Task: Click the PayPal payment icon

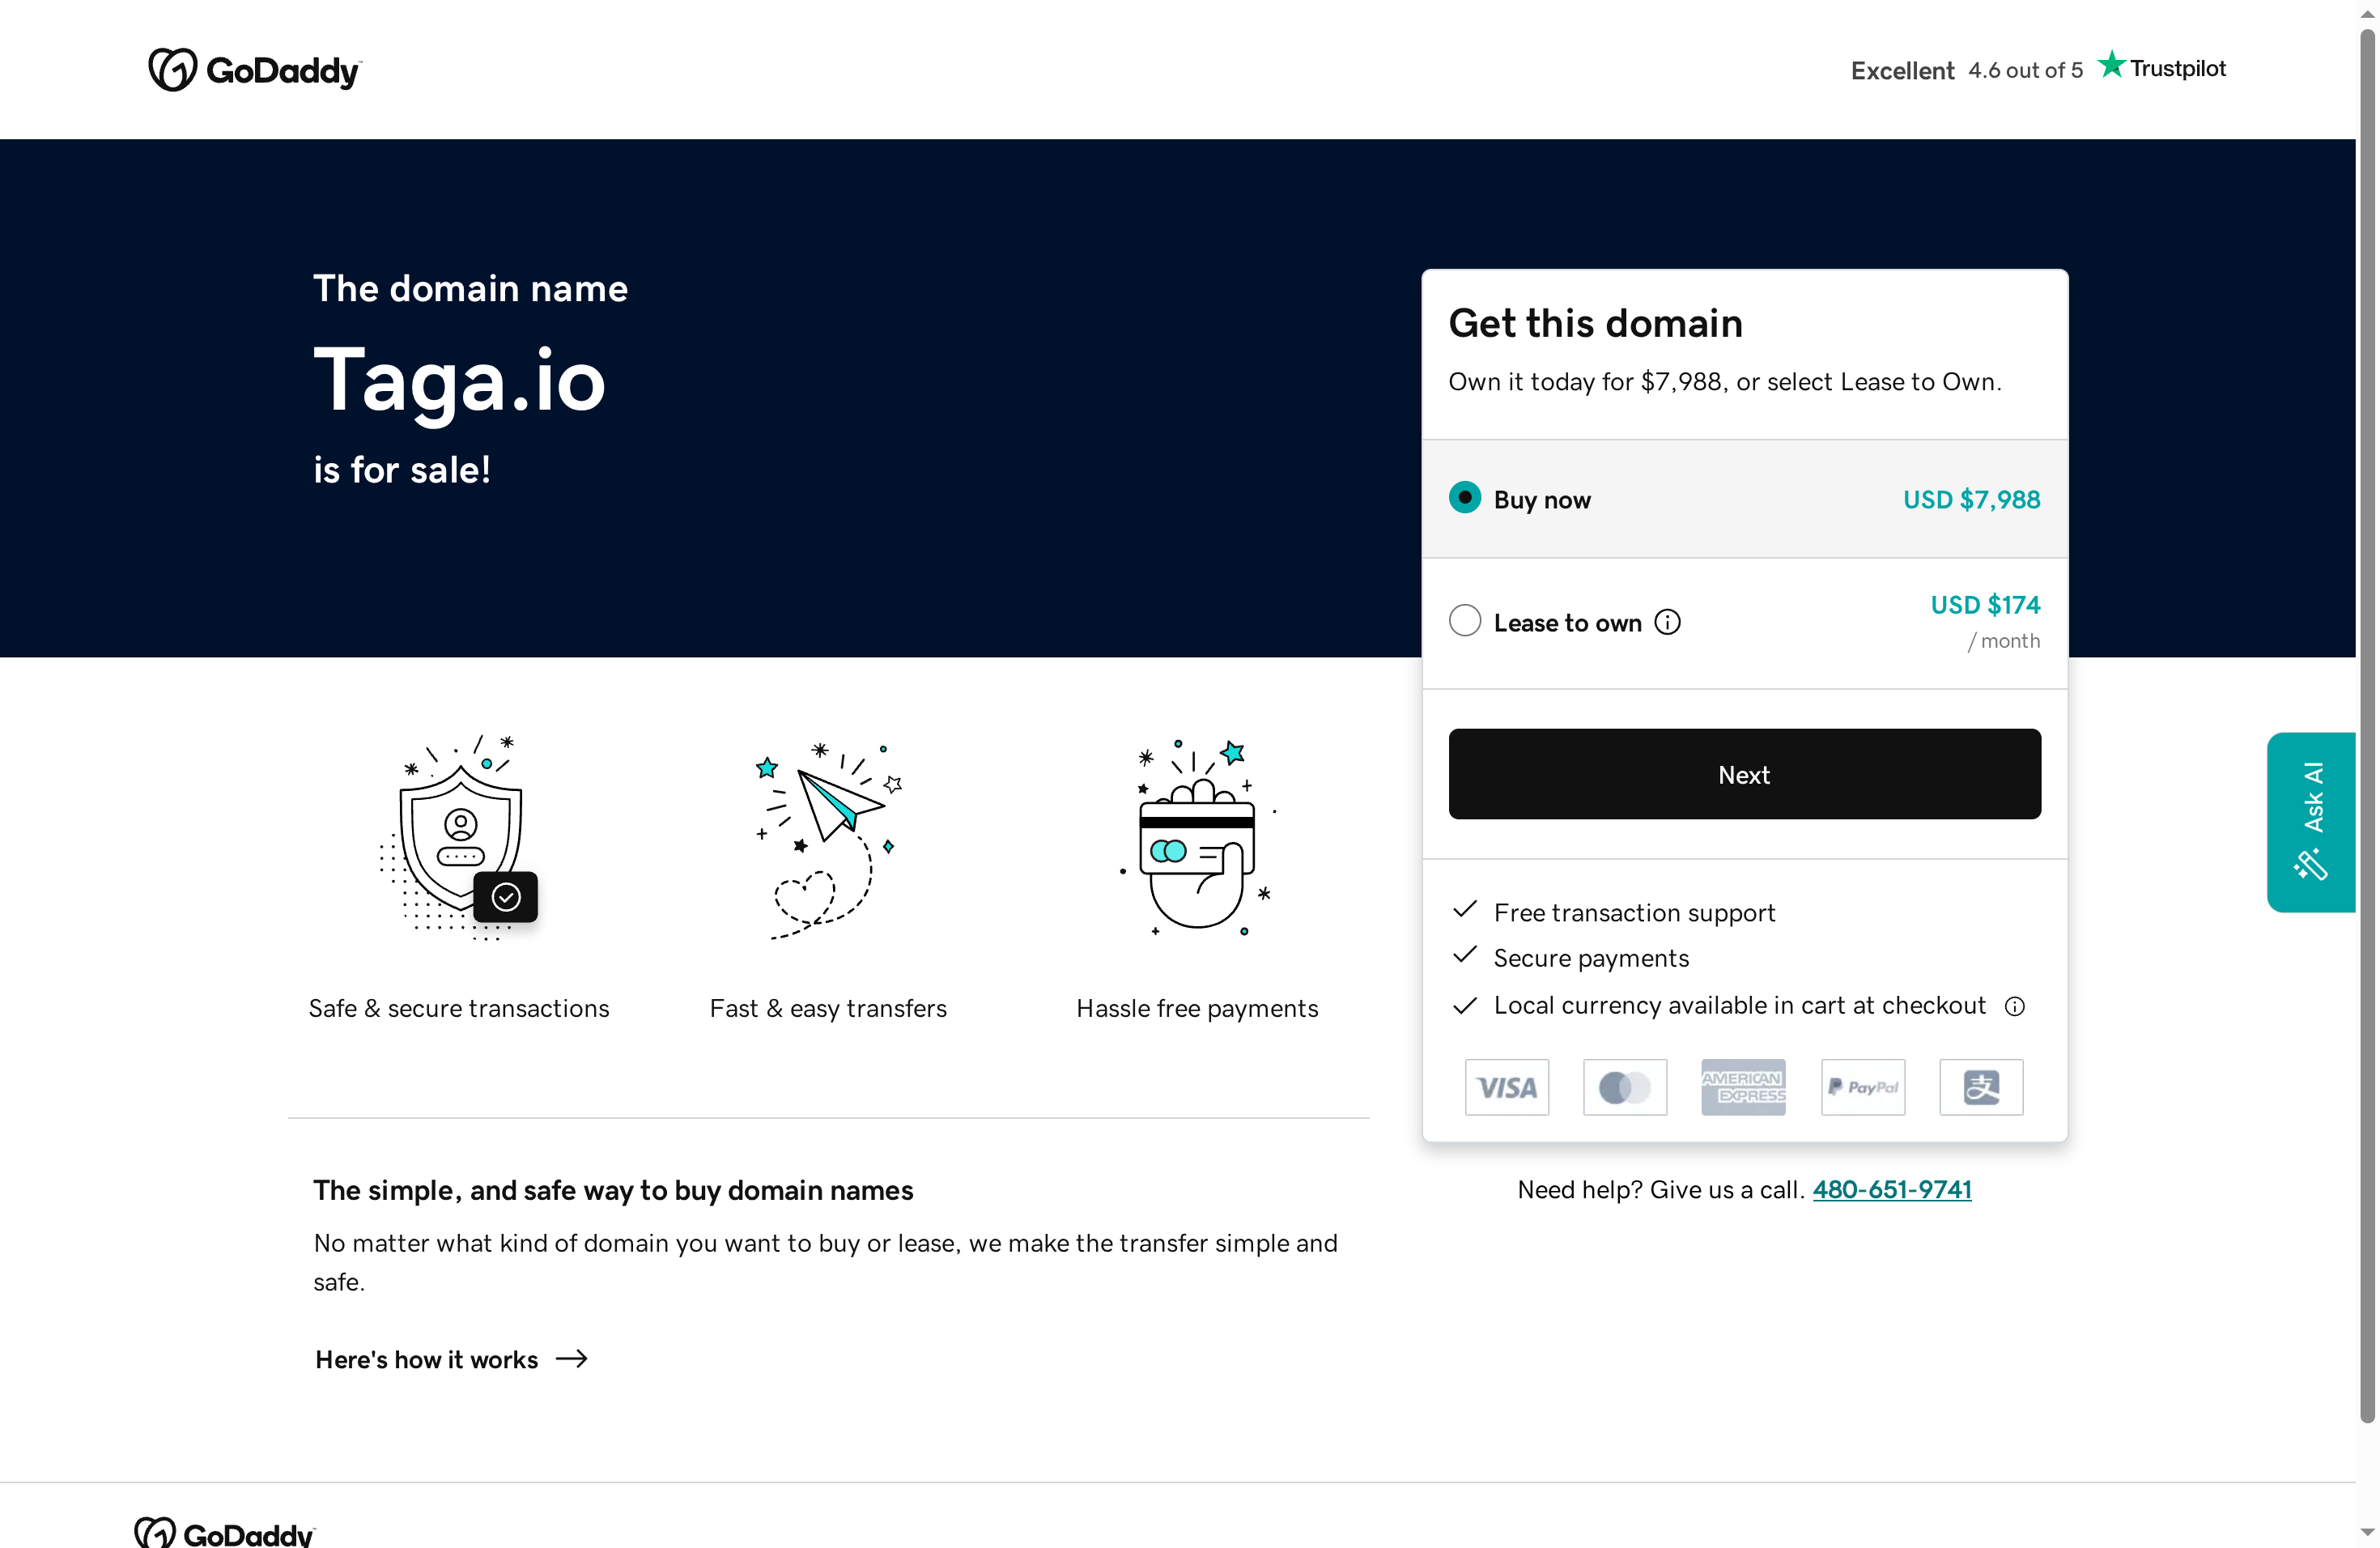Action: pos(1862,1087)
